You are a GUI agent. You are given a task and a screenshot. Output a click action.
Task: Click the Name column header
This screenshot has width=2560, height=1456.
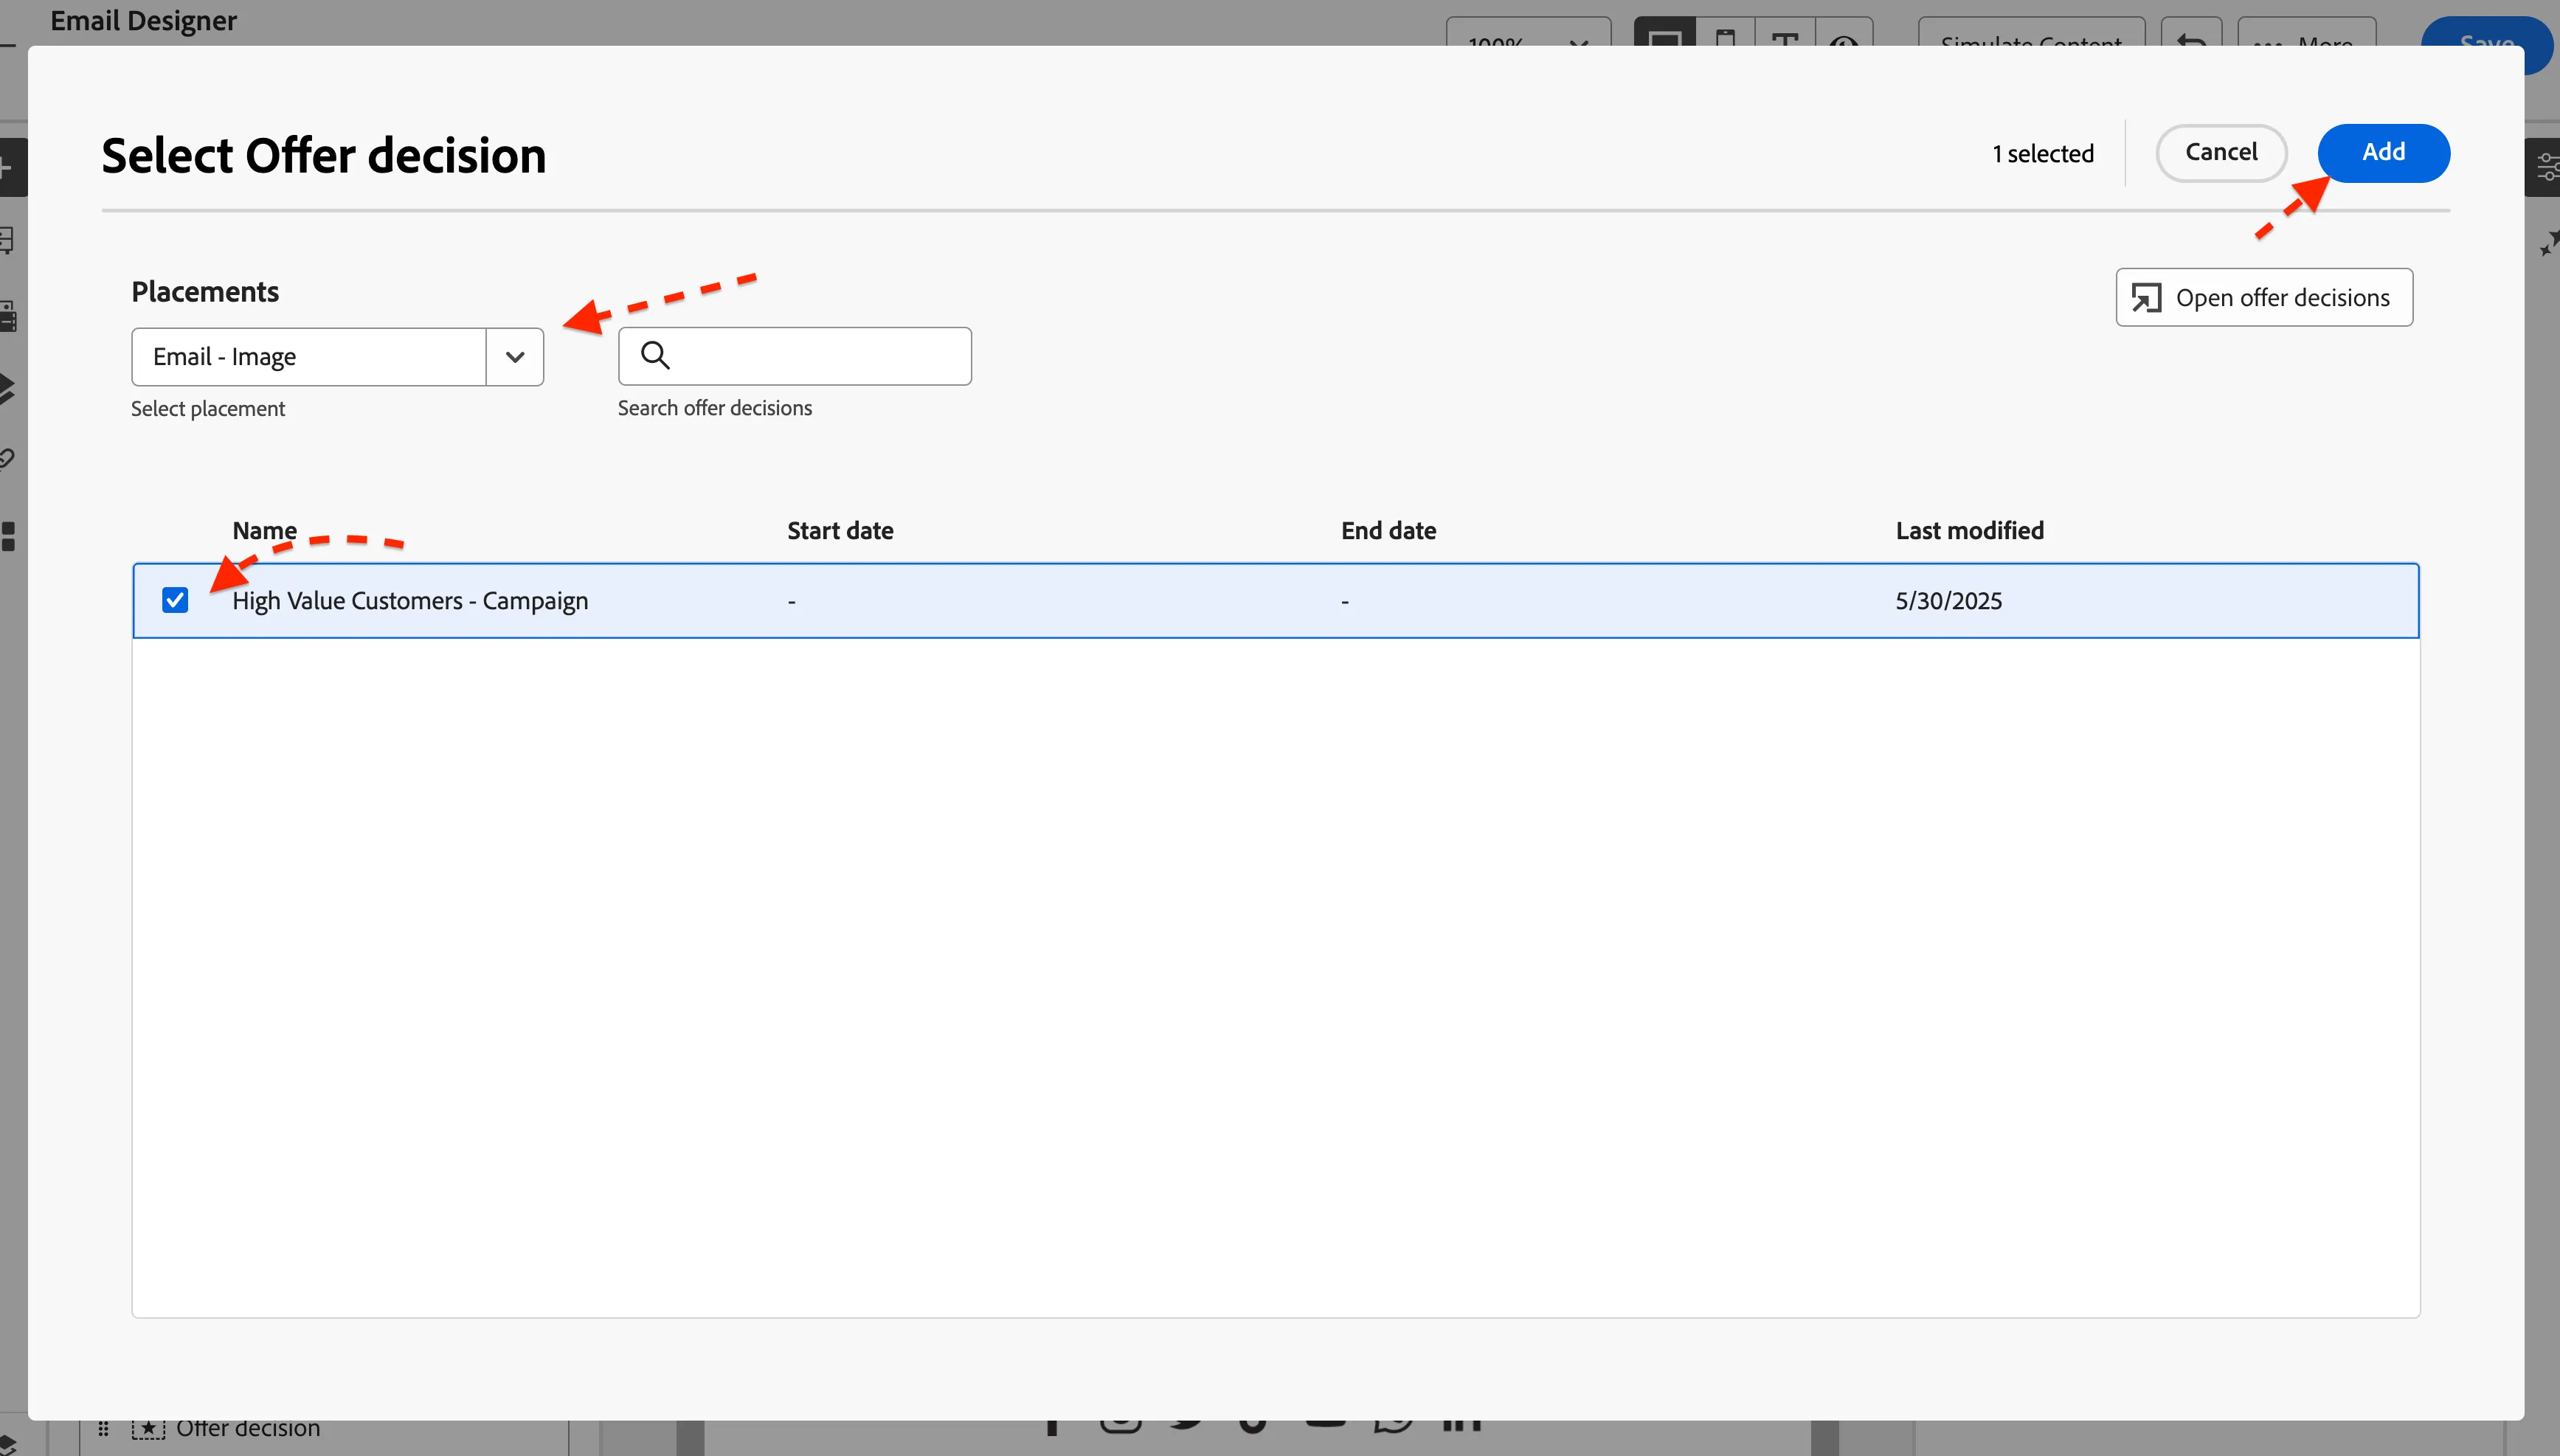point(265,530)
